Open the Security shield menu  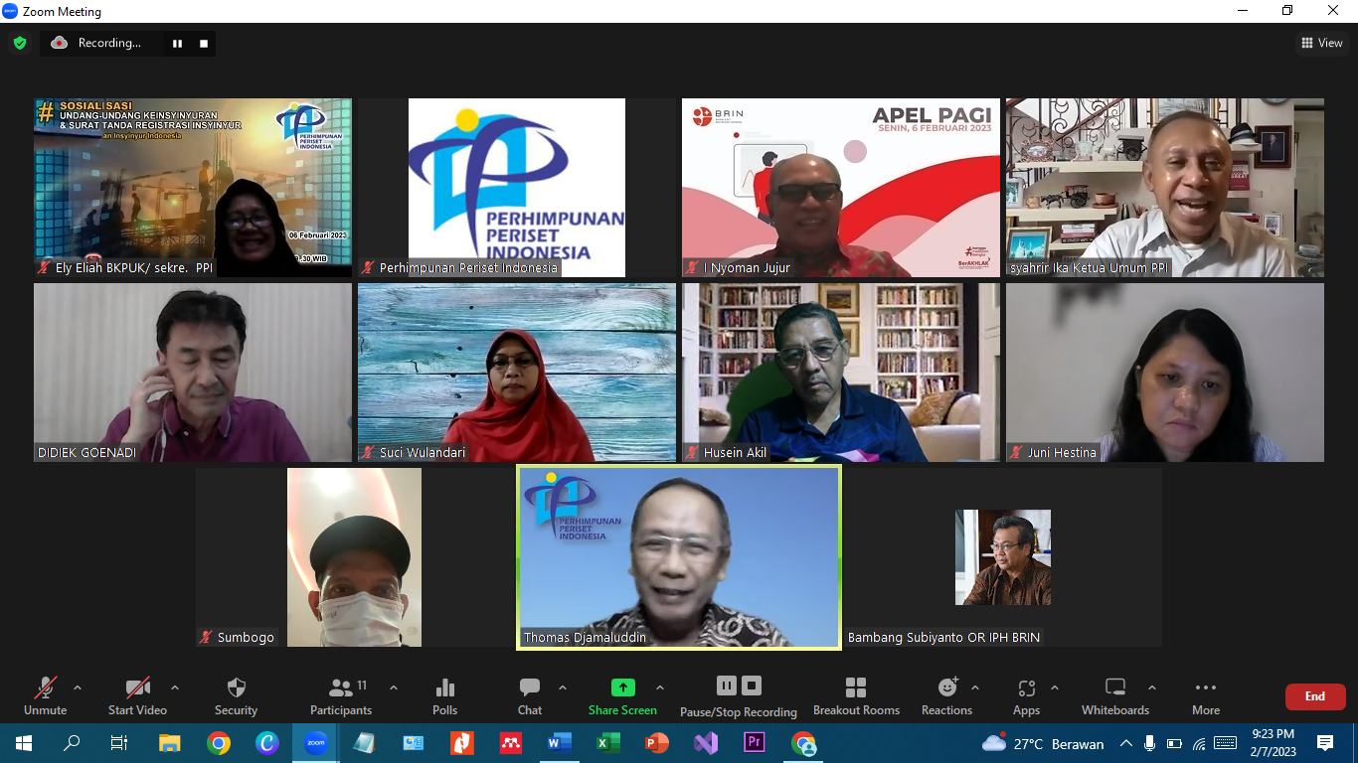[x=236, y=696]
